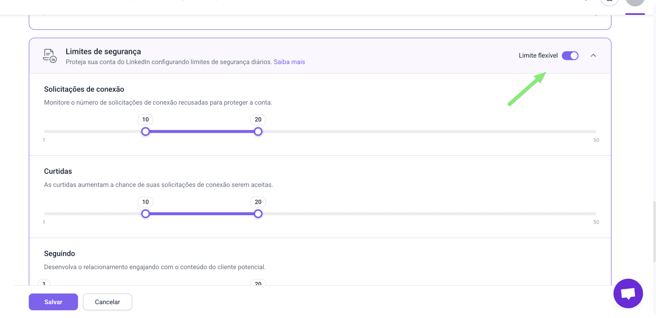Open the Saiba mais link
Screen dimensions: 656x318
[289, 62]
